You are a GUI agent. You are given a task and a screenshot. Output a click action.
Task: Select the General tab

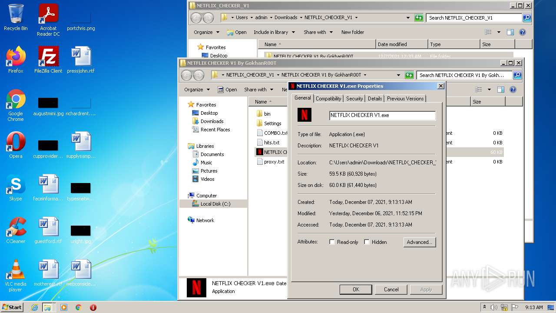click(x=303, y=98)
